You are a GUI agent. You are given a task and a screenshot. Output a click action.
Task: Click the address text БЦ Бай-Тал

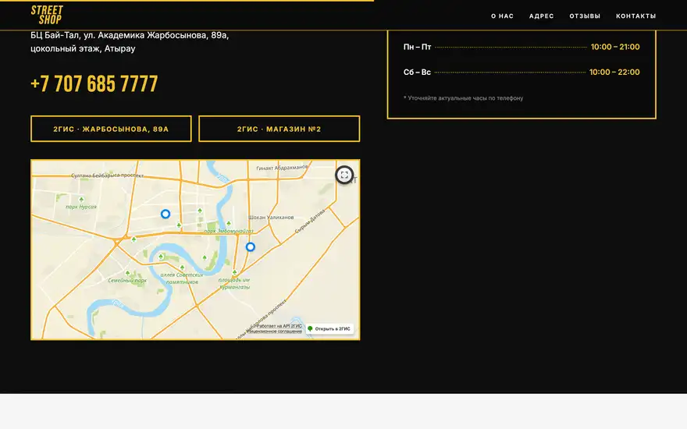tap(130, 41)
